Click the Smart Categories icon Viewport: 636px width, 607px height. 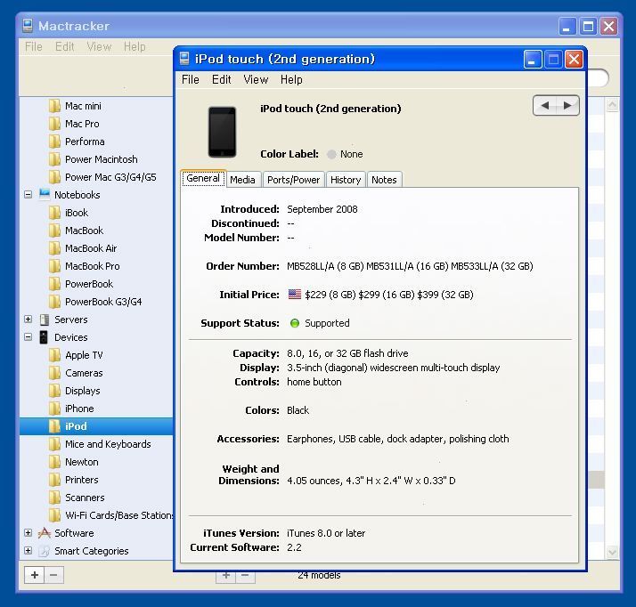click(44, 551)
